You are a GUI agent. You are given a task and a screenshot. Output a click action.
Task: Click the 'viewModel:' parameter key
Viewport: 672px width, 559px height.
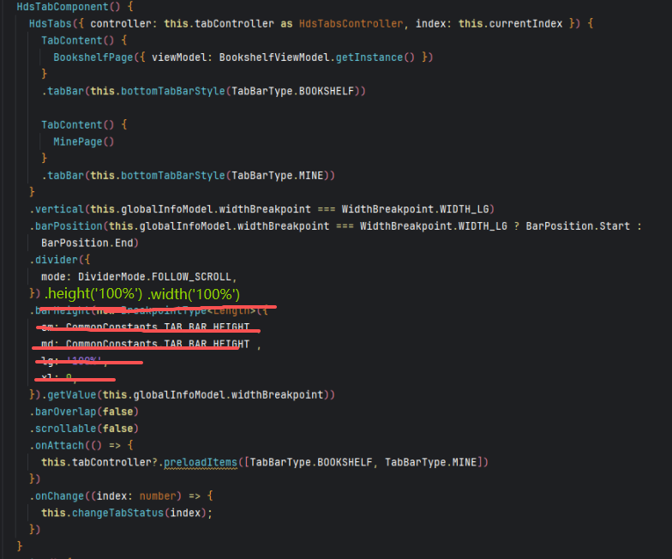tap(182, 57)
